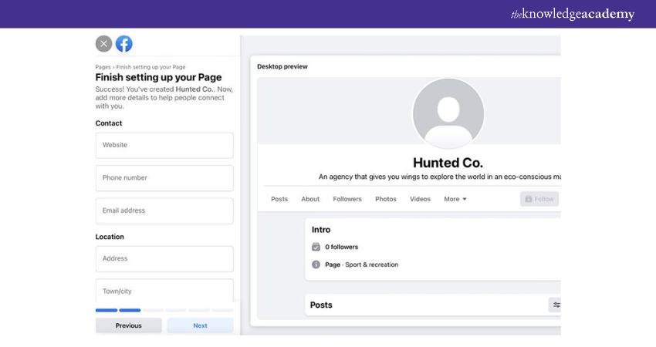Switch to the About tab
The height and width of the screenshot is (347, 656).
click(310, 199)
